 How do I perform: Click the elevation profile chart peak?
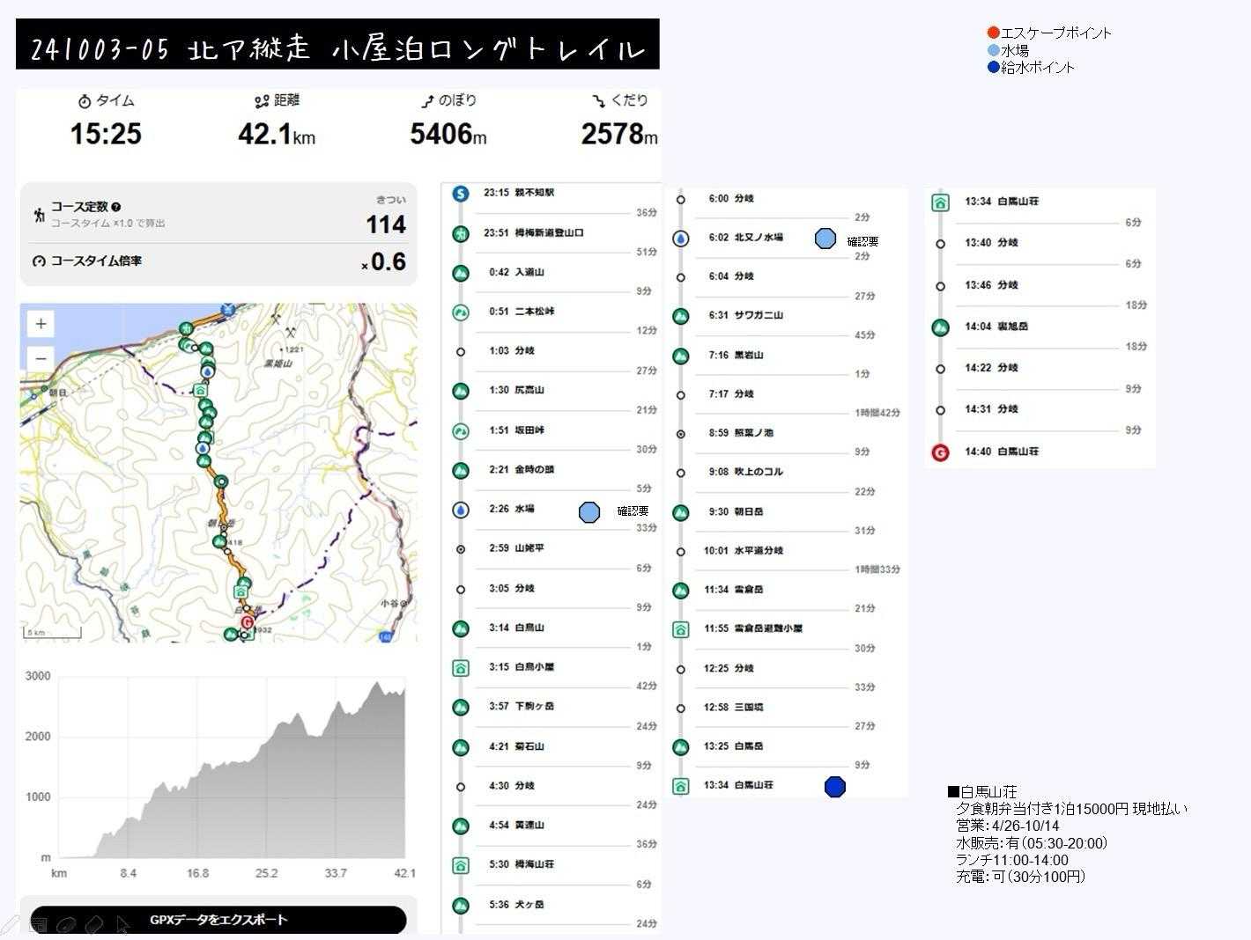(x=378, y=685)
